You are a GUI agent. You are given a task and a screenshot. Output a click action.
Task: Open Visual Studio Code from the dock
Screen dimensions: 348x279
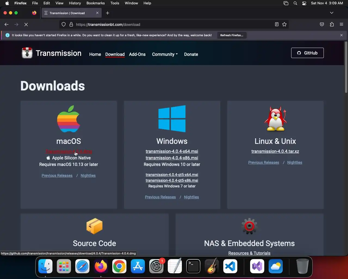[x=230, y=266]
